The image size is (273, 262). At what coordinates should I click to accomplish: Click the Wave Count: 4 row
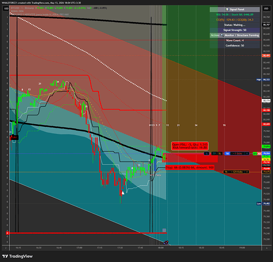pyautogui.click(x=235, y=40)
